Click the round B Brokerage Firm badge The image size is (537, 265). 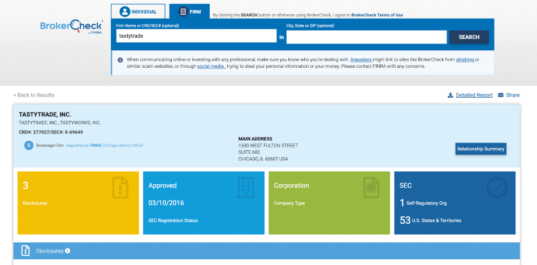tap(29, 146)
